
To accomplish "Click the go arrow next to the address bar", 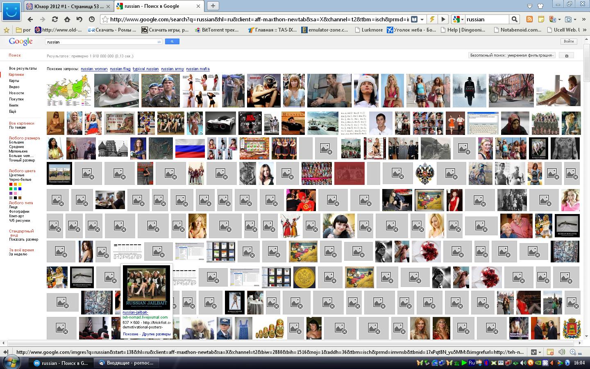I will point(443,19).
